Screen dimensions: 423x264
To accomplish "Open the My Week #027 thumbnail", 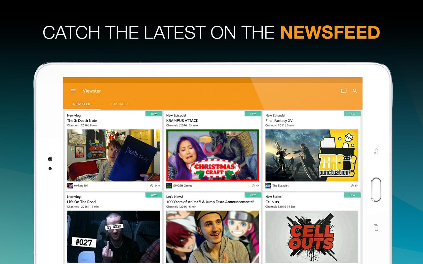I will pos(113,237).
